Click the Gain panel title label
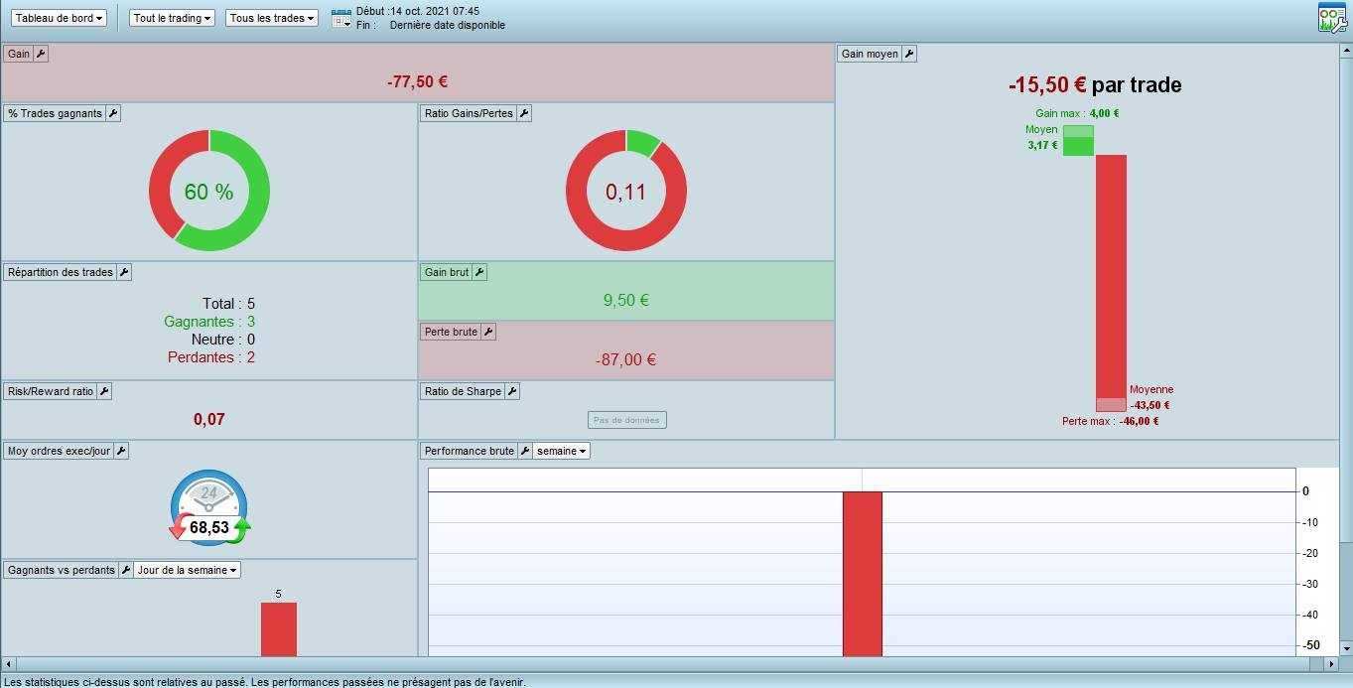Screen dimensions: 1353x688 coord(19,54)
